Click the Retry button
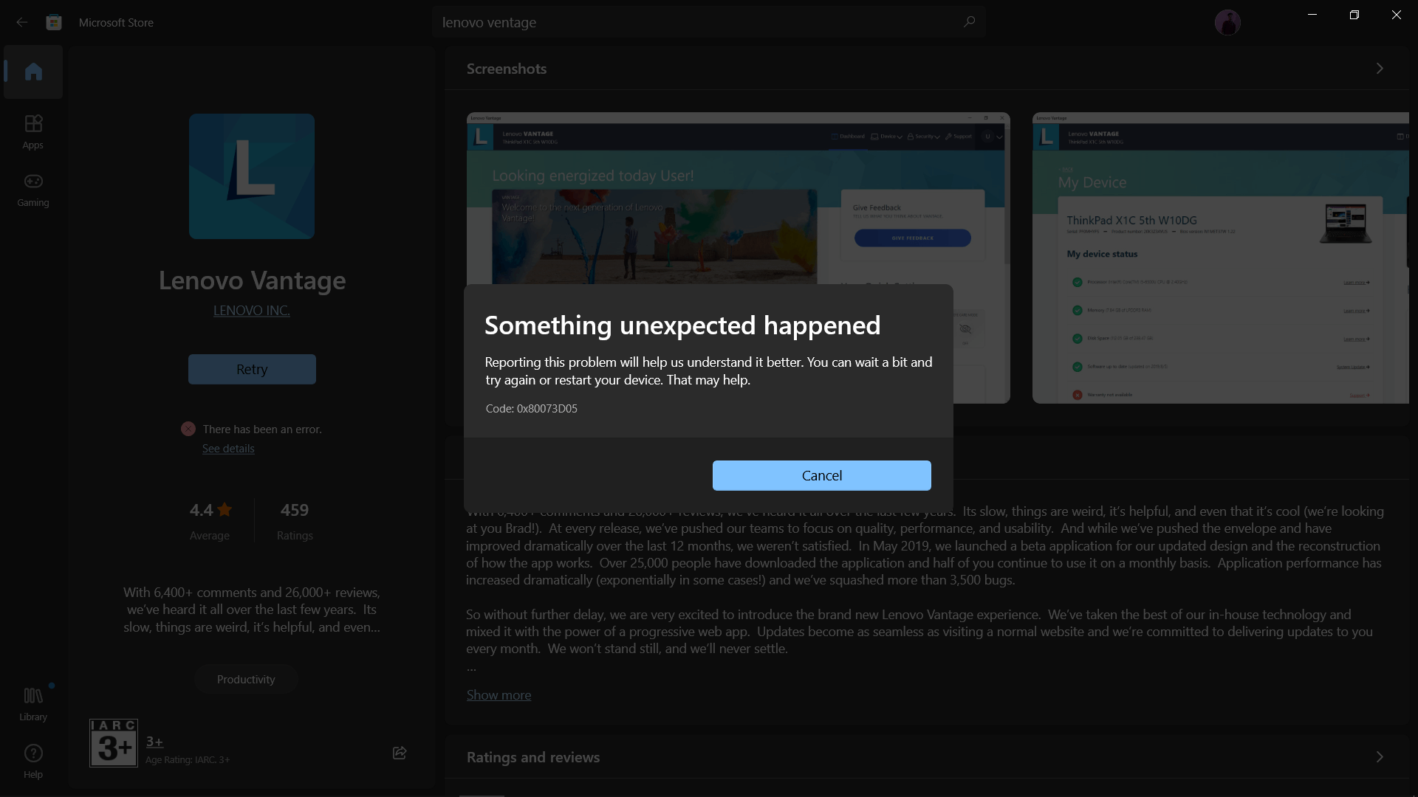The height and width of the screenshot is (797, 1418). click(x=252, y=369)
